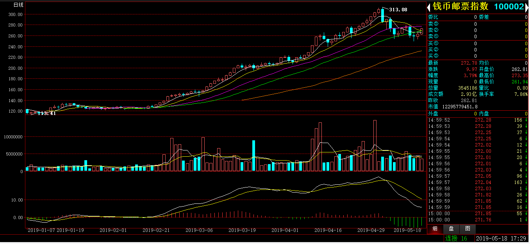Screen dimensions: 530x244
Task: Click the 113.41 low price marker
Action: [x=46, y=113]
